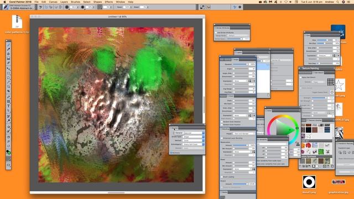The width and height of the screenshot is (354, 199).
Task: Click the grain icon in the property bar
Action: point(100,7)
